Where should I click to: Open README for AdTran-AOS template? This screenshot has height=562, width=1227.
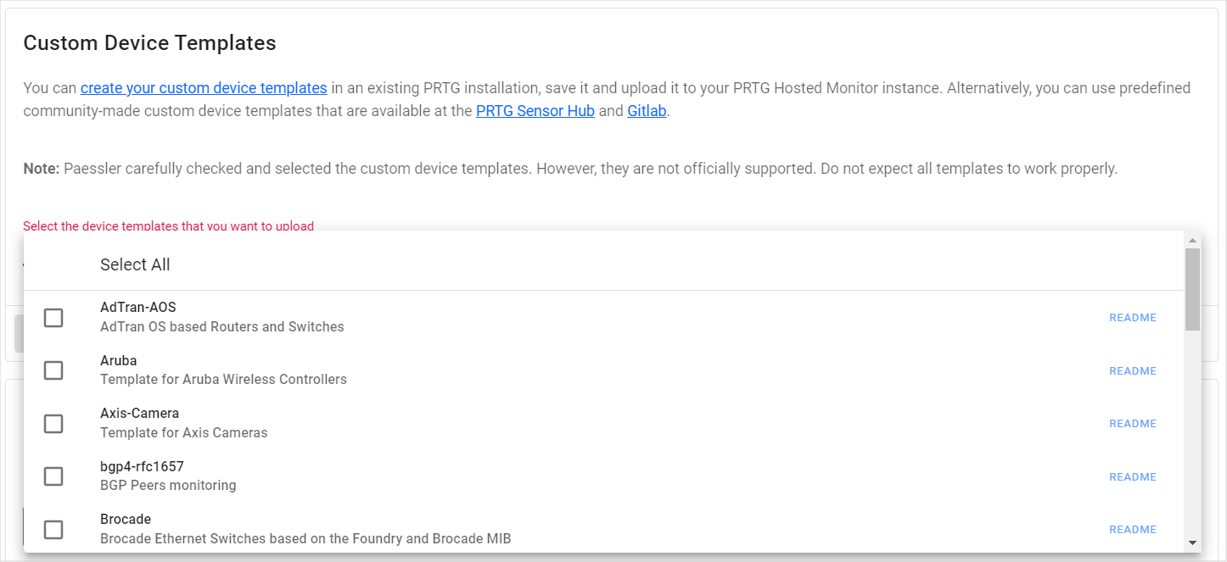(x=1132, y=318)
